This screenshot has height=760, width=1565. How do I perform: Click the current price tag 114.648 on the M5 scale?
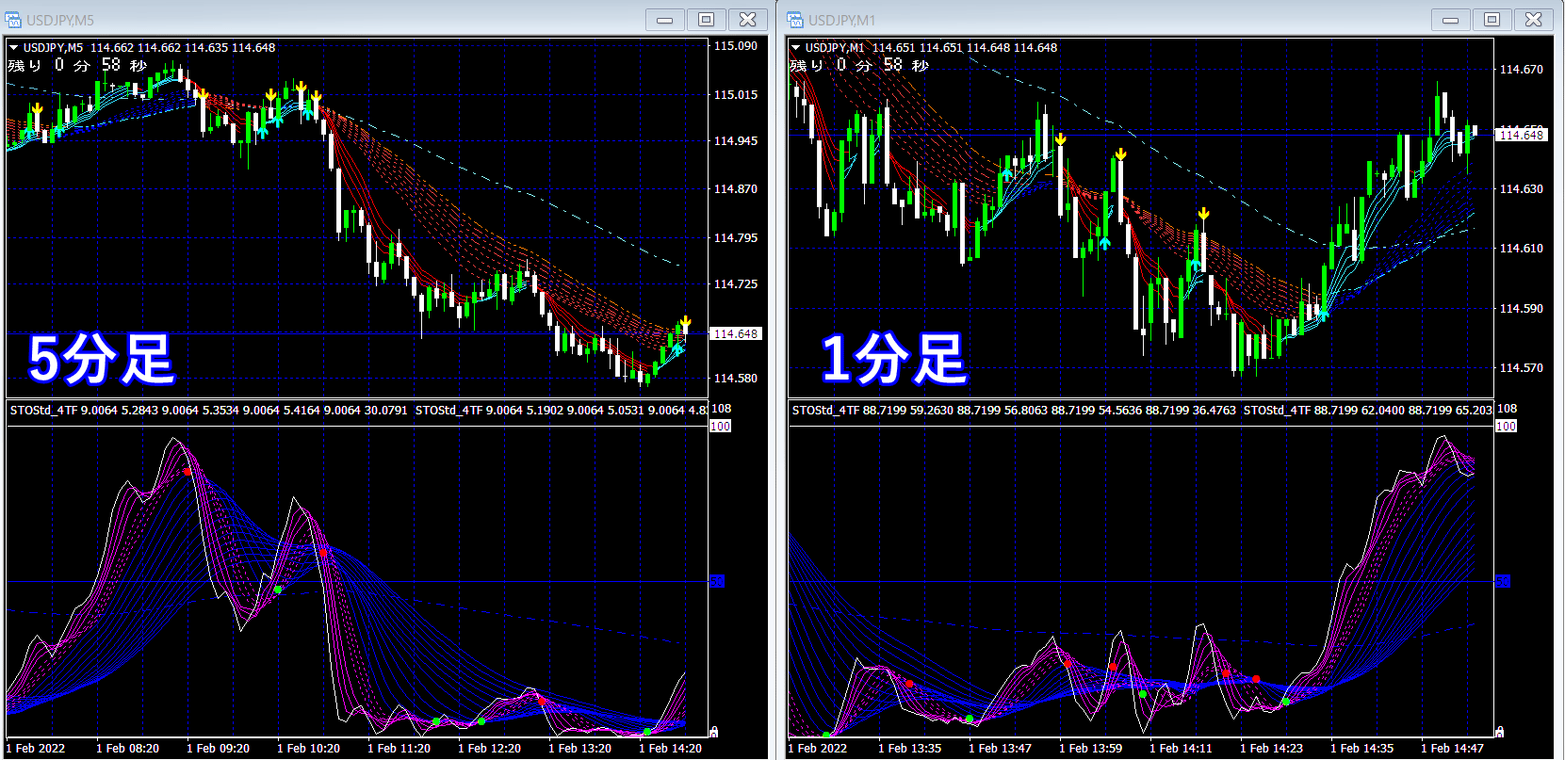coord(735,333)
